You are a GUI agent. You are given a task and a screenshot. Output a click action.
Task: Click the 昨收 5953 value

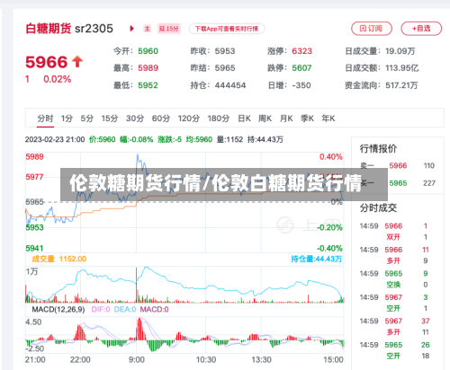coord(225,51)
